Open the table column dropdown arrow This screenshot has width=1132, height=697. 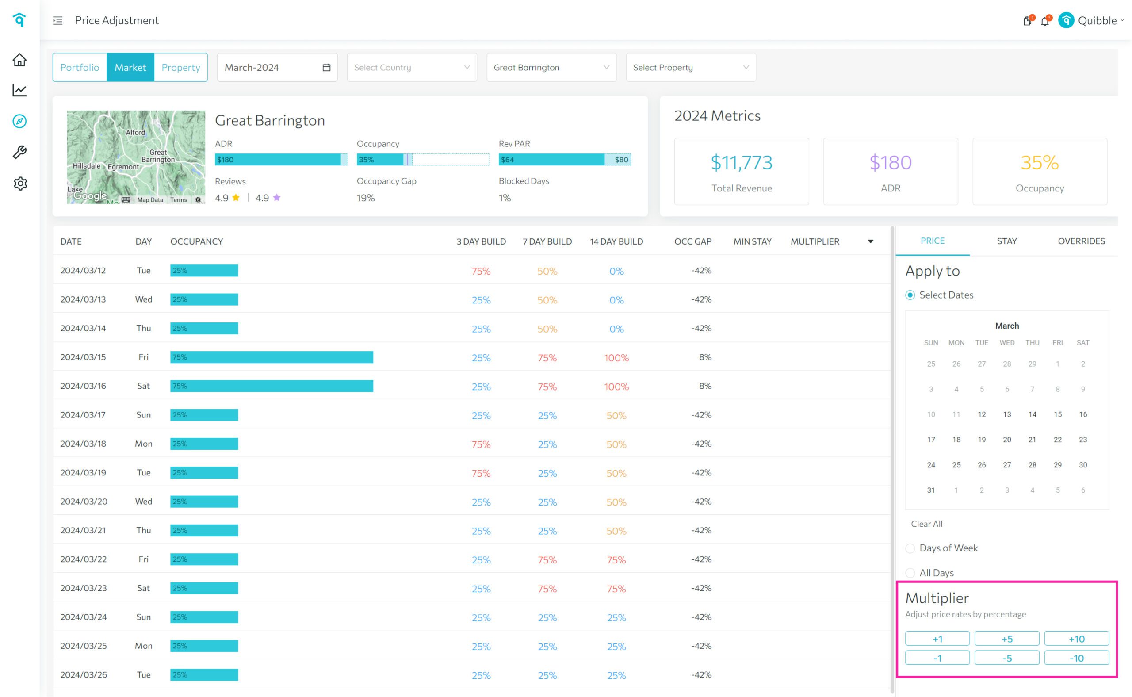871,241
